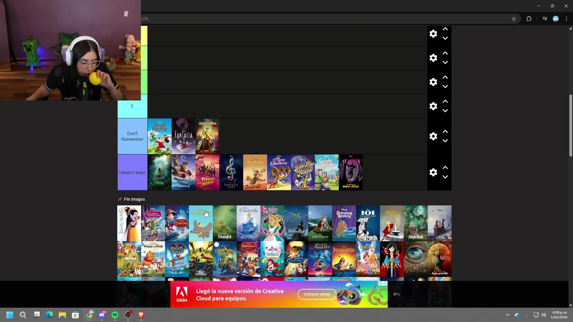The image size is (573, 322).
Task: Select the Pocahontas poster
Action: tap(344, 259)
